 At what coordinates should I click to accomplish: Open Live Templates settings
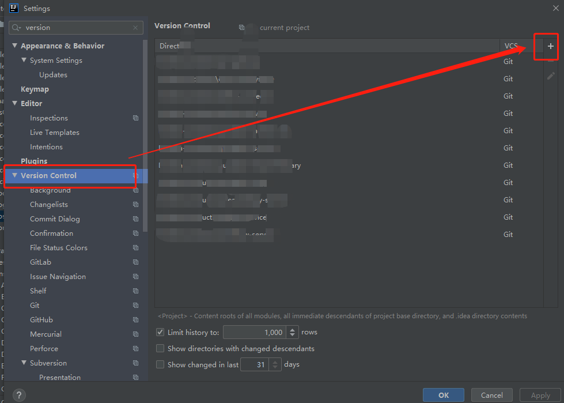[55, 133]
